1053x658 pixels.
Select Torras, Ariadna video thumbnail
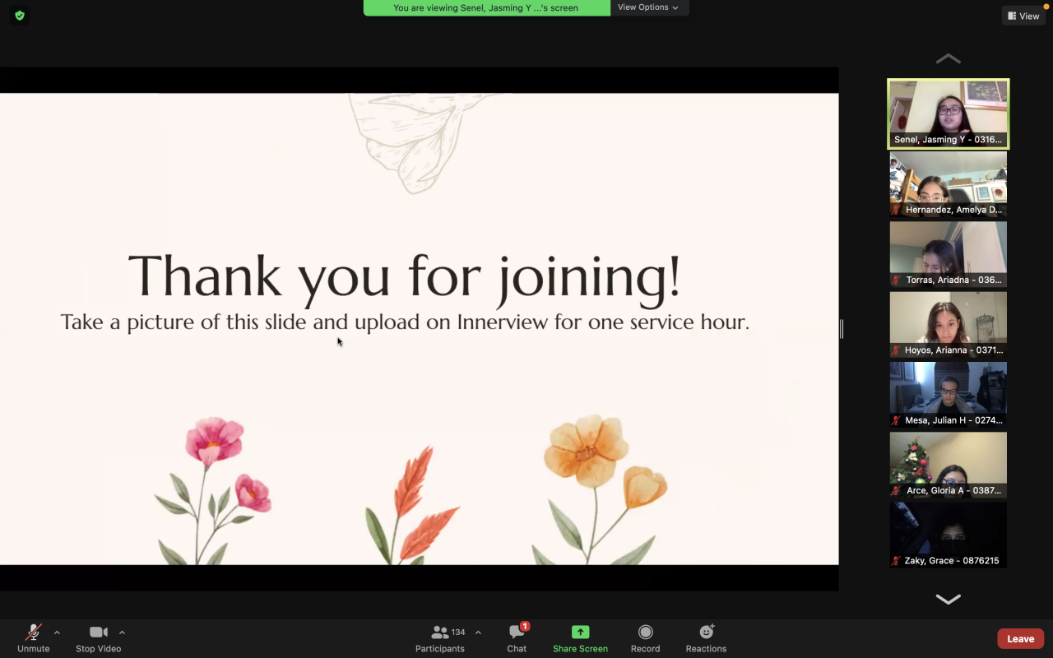pos(948,254)
